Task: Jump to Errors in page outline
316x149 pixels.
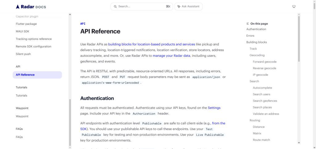Action: tap(250, 36)
